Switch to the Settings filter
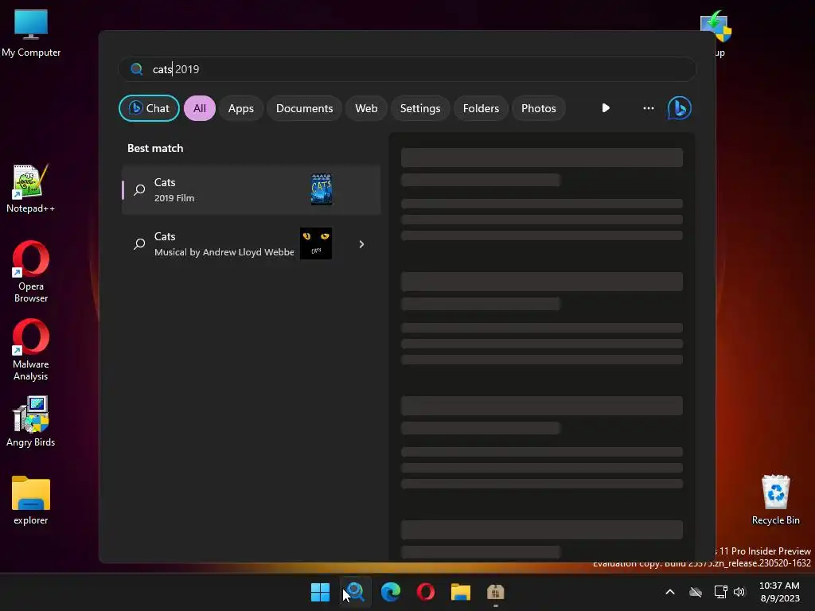The width and height of the screenshot is (815, 611). tap(420, 108)
